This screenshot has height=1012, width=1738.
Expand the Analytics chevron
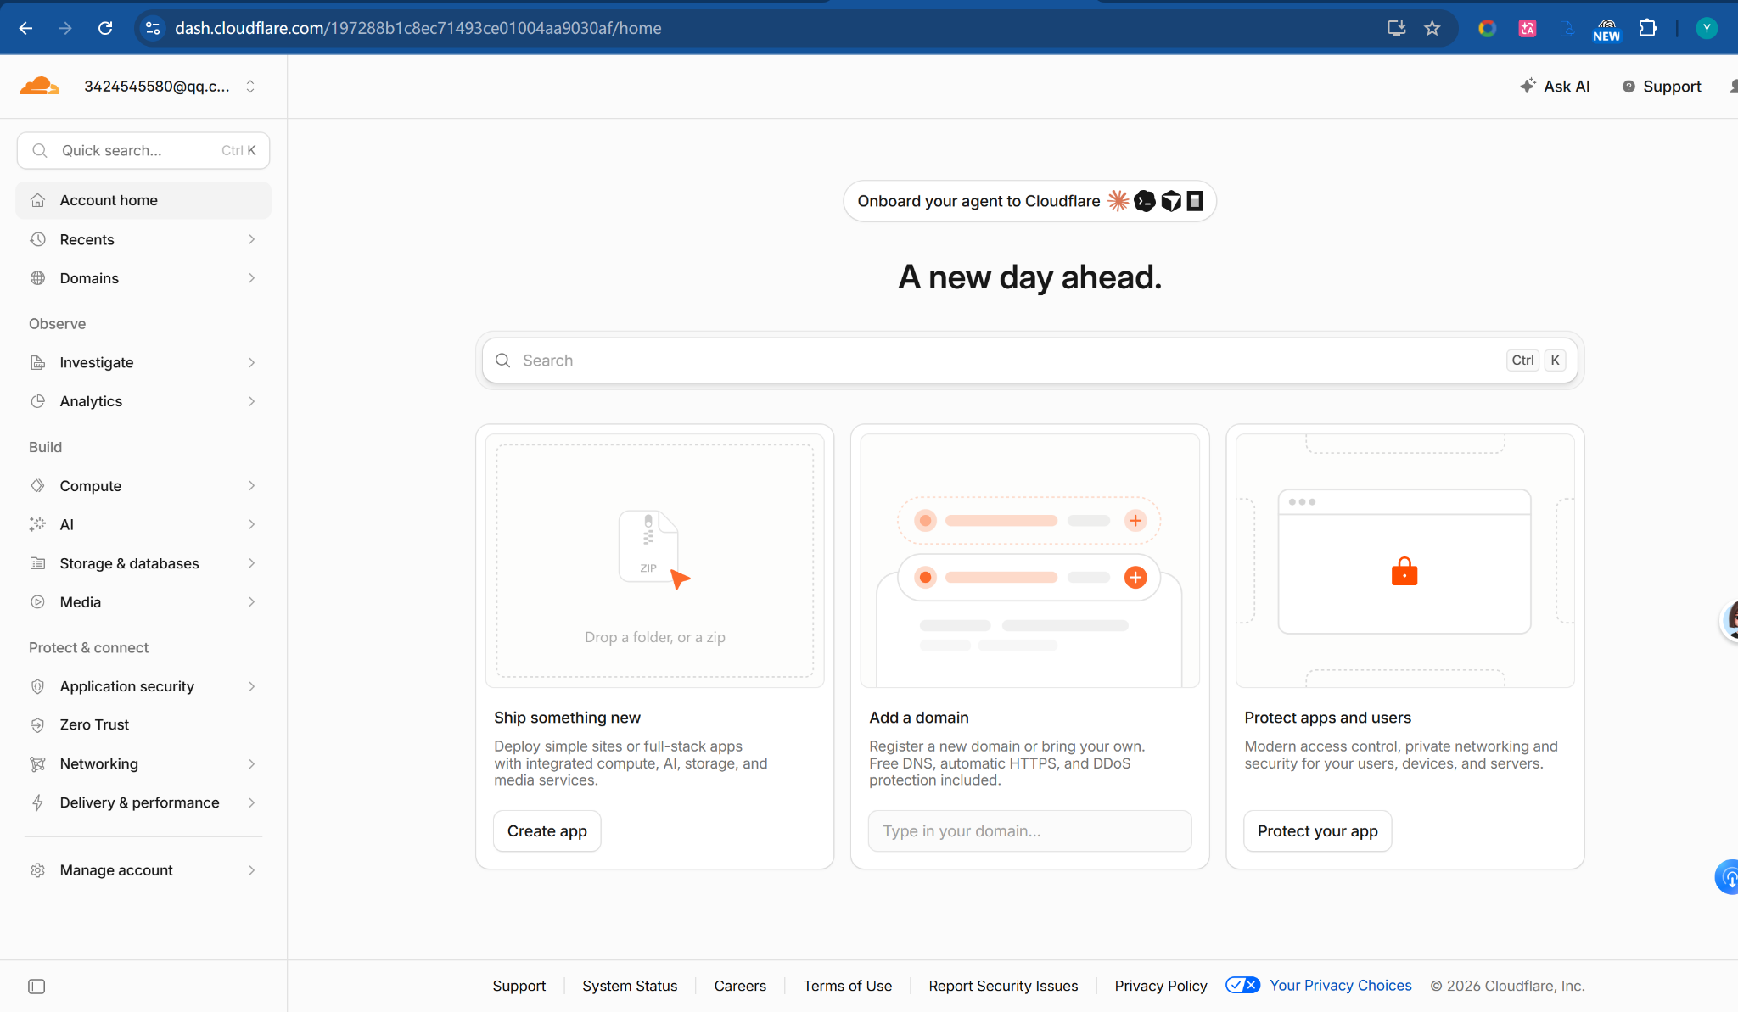(251, 401)
